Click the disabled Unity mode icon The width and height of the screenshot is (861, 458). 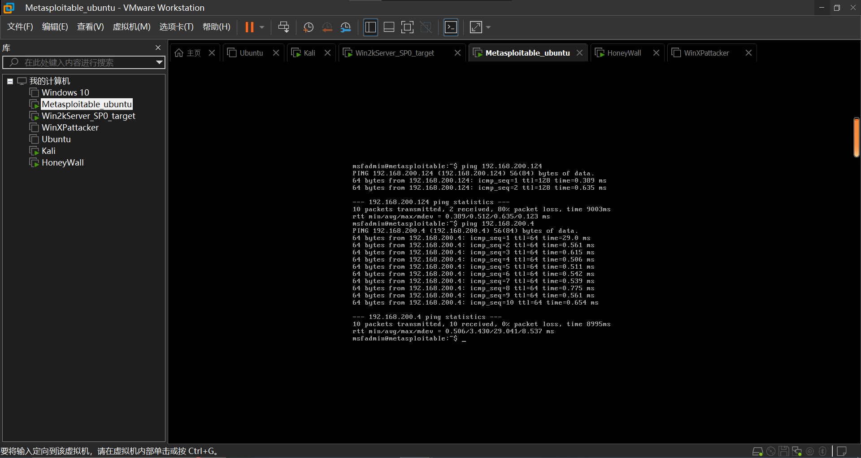(426, 27)
